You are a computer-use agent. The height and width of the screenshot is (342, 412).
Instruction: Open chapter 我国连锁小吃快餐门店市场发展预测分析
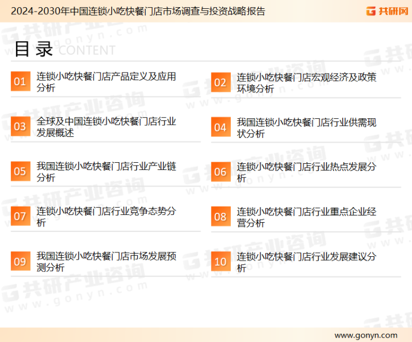click(106, 262)
